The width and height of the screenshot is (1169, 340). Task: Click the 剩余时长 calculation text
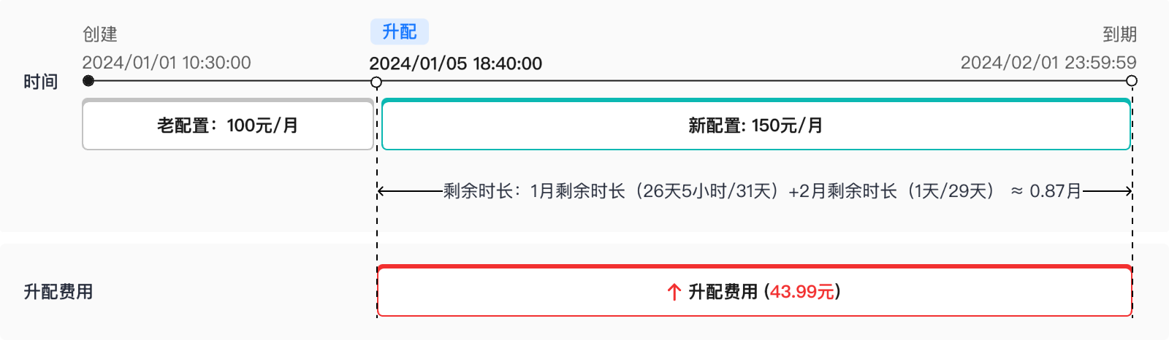click(720, 191)
